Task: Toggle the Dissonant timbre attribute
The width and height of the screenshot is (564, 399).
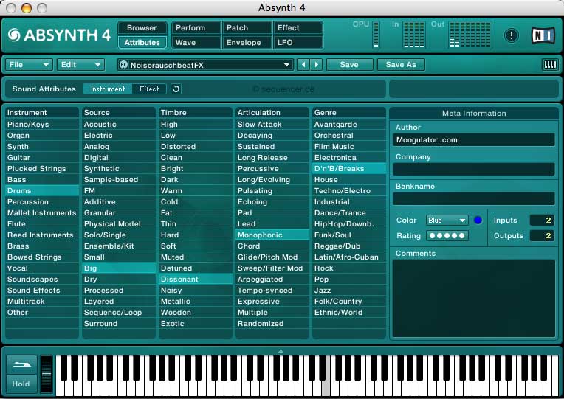Action: [196, 280]
